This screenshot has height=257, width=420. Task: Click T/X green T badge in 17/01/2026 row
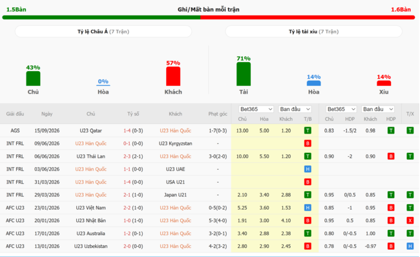coord(410,234)
